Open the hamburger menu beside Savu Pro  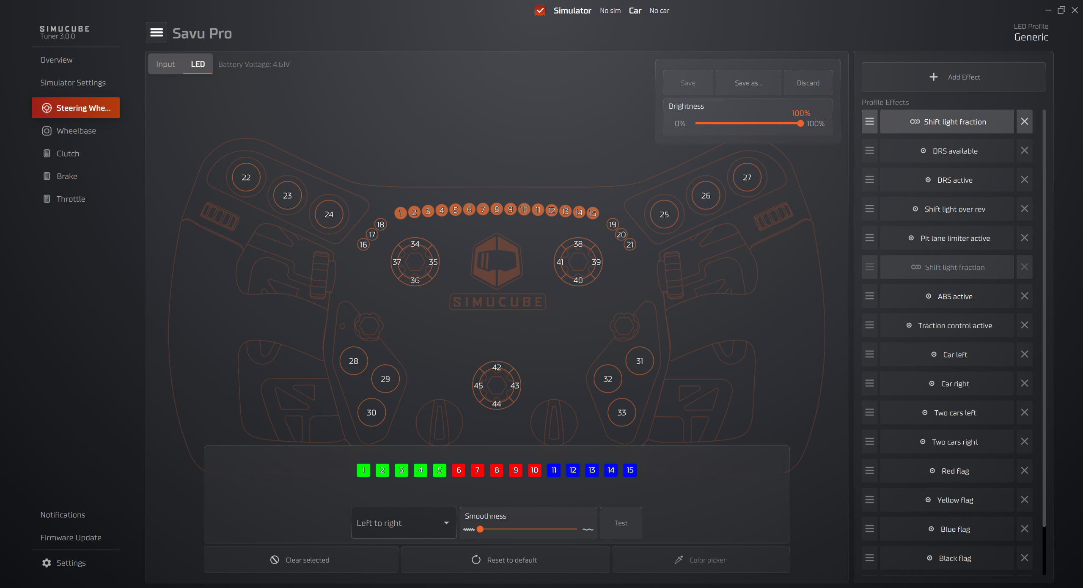coord(157,33)
